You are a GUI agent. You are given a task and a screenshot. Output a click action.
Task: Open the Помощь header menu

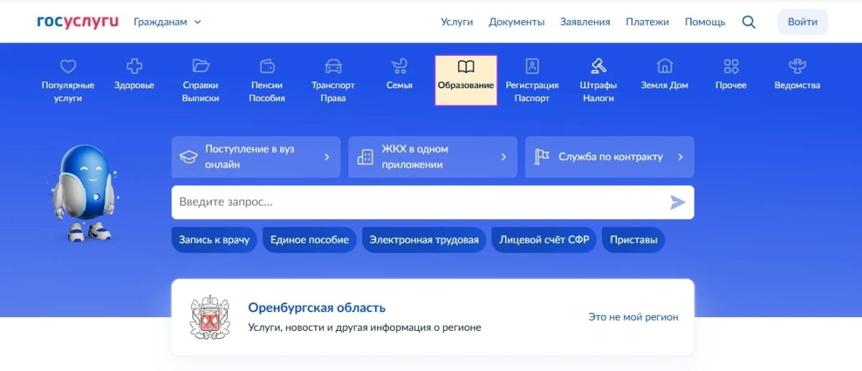(705, 22)
